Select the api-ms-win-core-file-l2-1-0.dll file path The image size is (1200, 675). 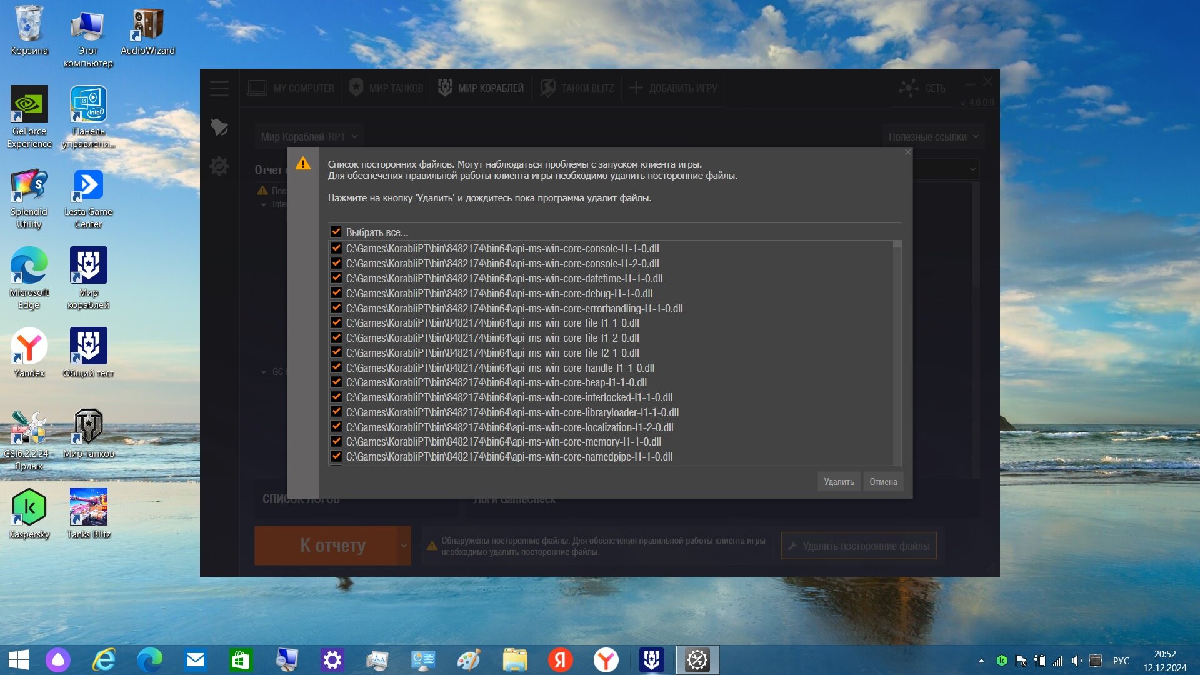pos(492,352)
